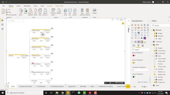The image size is (170, 95).
Task: Switch to Data view in left sidebar
Action: 2,25
